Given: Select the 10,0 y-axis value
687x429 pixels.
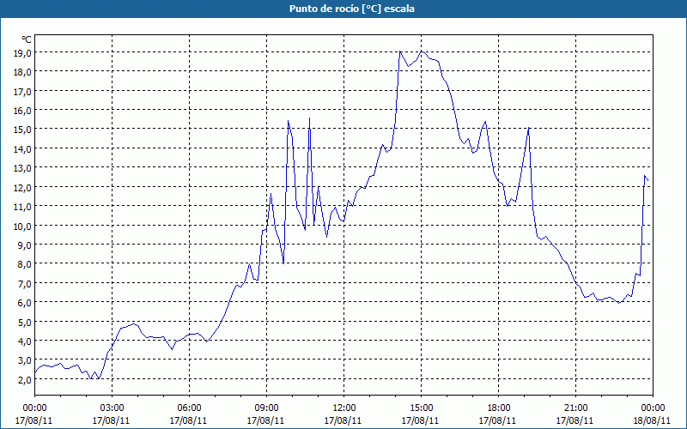Looking at the screenshot, I should coord(22,226).
